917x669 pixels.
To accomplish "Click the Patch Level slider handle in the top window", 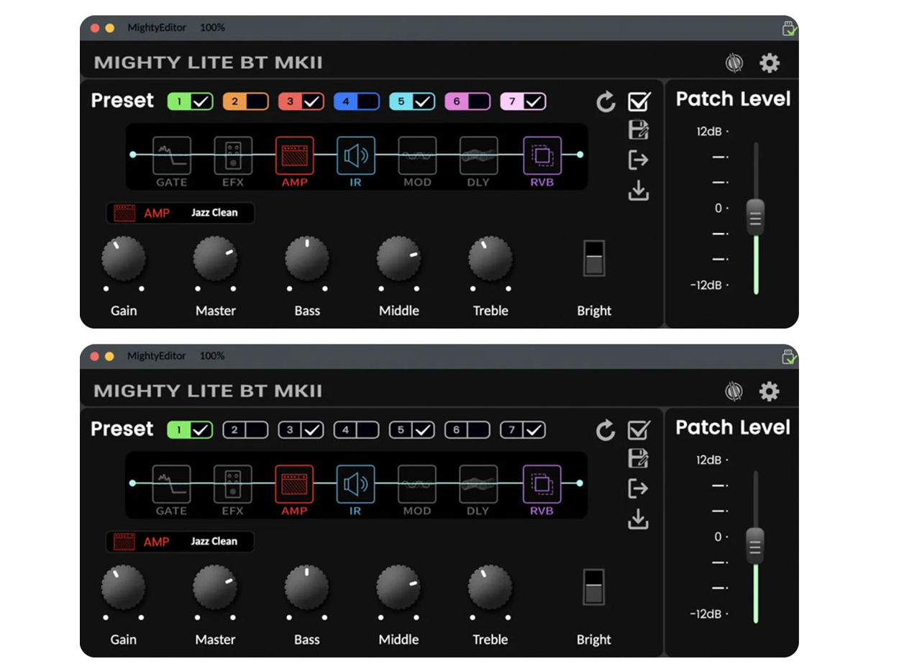I will coord(754,216).
